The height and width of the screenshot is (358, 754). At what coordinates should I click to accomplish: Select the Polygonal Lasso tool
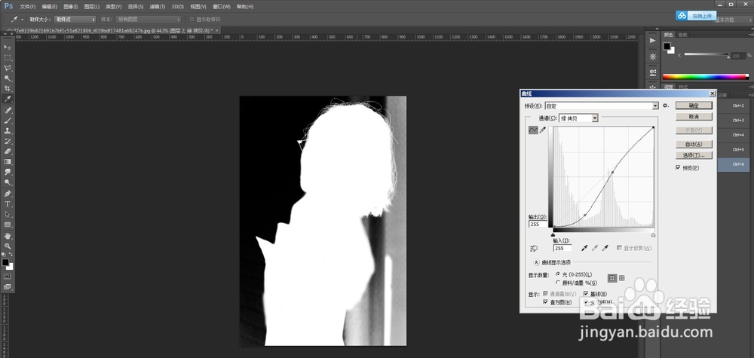(8, 69)
